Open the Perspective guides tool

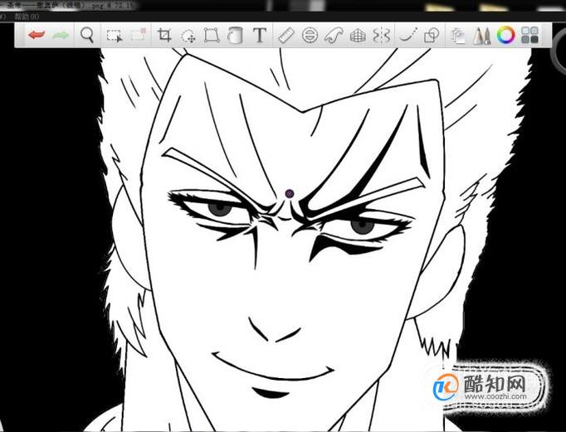358,36
